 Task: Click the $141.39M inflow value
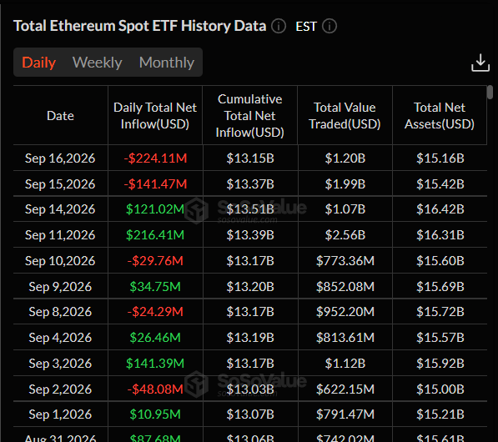click(155, 364)
